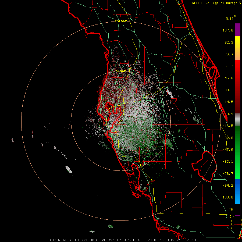Screen dimensions: 242x242
Task: Select the -109.8 legend value
Action: click(227, 197)
